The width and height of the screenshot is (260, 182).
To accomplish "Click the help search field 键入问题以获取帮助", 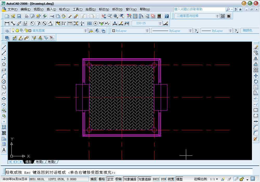I will (x=200, y=9).
